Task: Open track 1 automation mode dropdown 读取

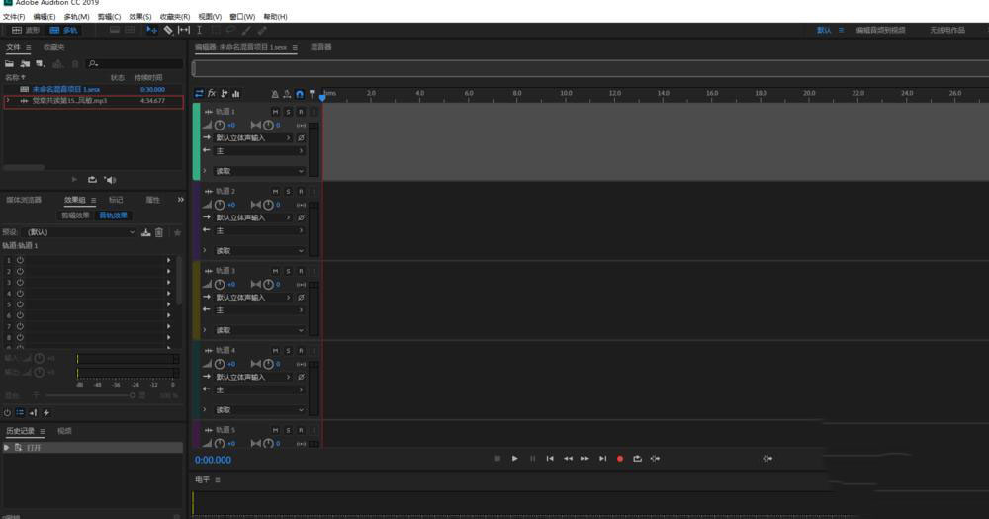Action: click(x=260, y=171)
